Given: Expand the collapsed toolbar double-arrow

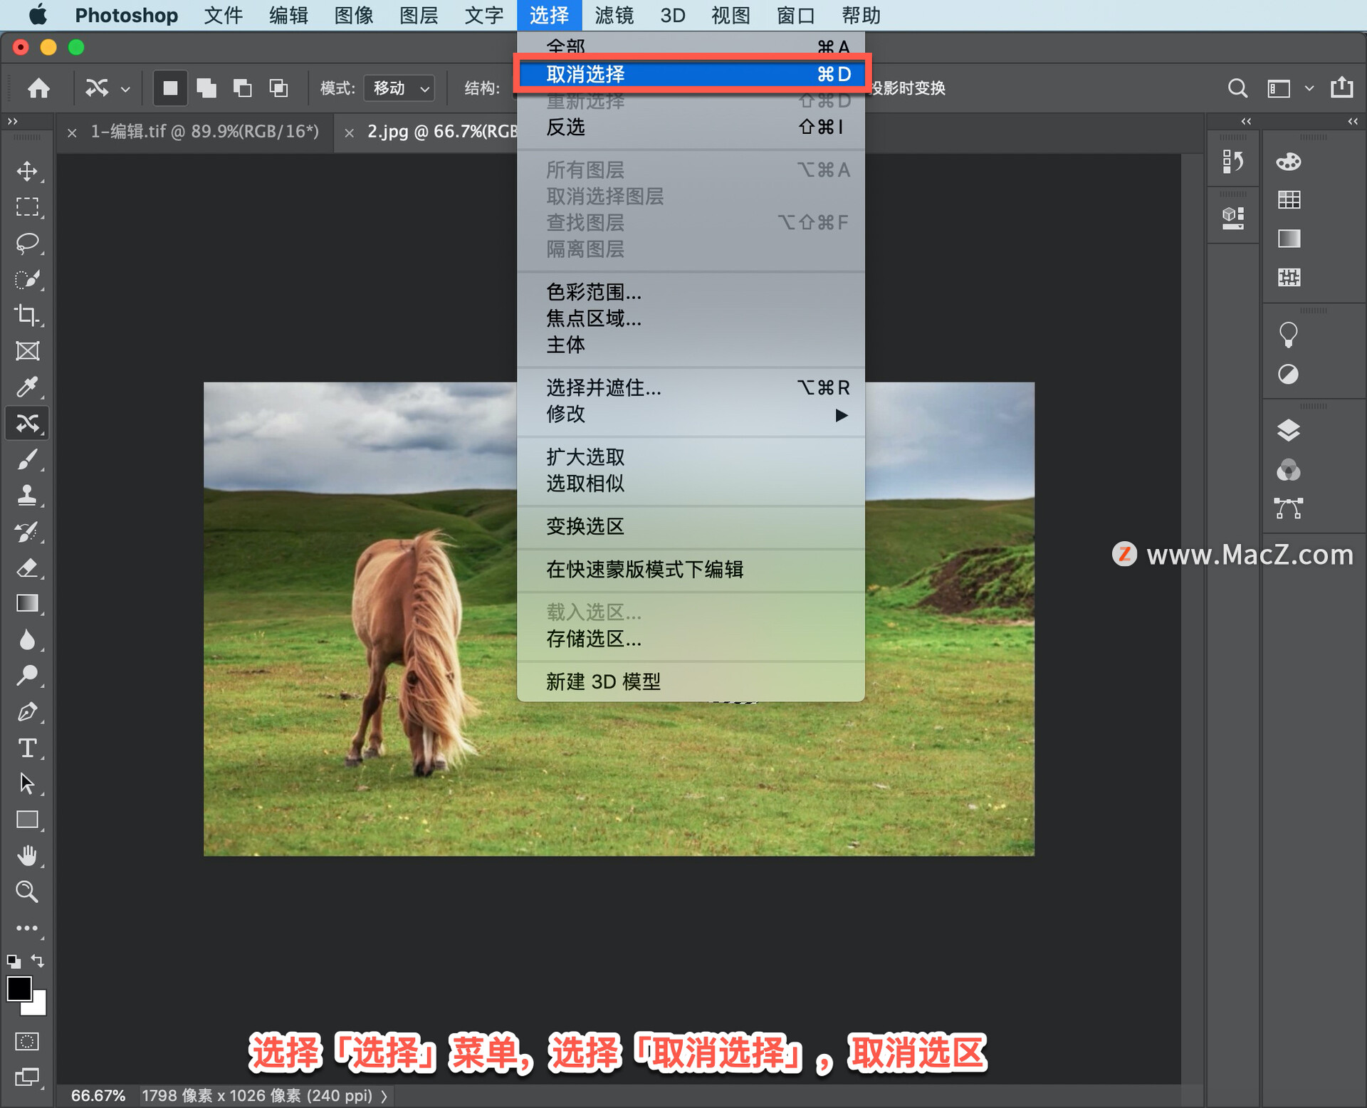Looking at the screenshot, I should pyautogui.click(x=13, y=122).
